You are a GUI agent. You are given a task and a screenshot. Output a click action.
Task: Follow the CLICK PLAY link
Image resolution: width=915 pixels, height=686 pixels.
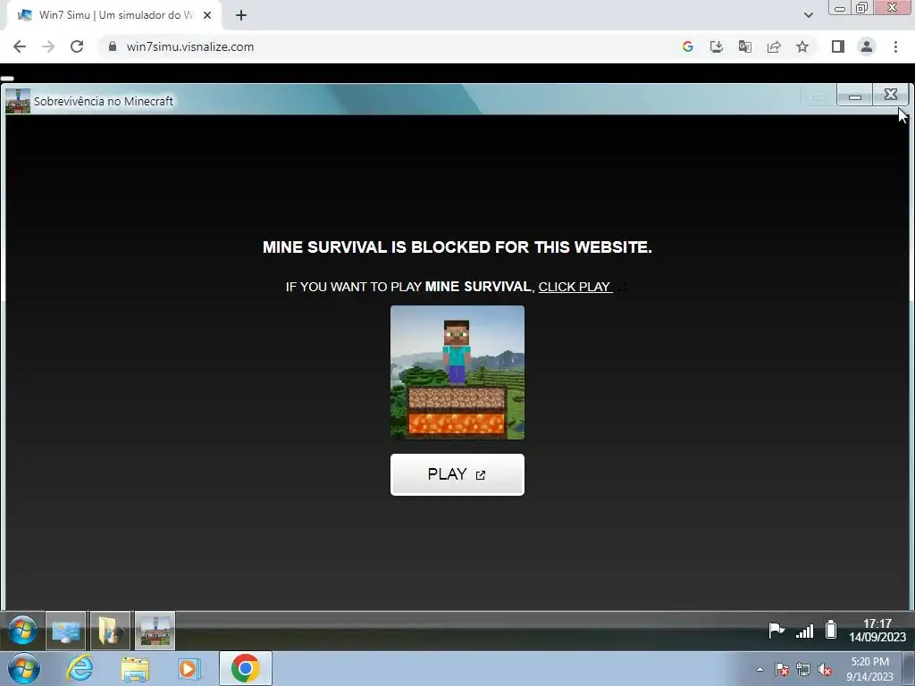pyautogui.click(x=575, y=287)
